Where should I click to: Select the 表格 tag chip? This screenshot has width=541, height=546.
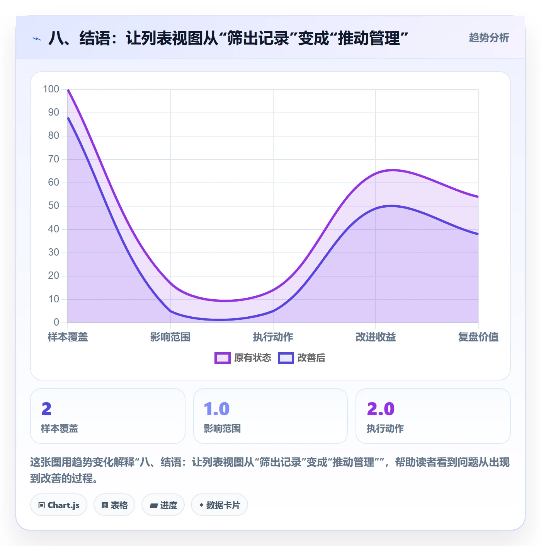114,505
